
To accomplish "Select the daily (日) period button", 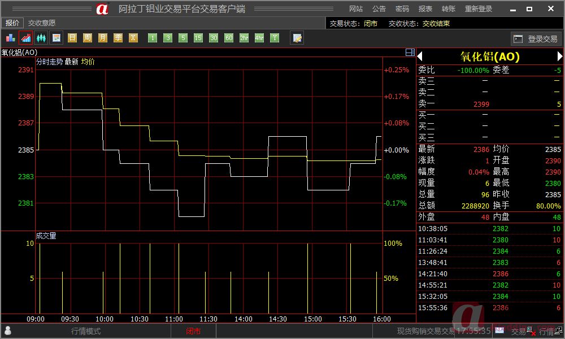I will 72,38.
